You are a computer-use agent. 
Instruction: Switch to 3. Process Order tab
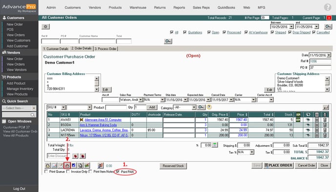[105, 49]
